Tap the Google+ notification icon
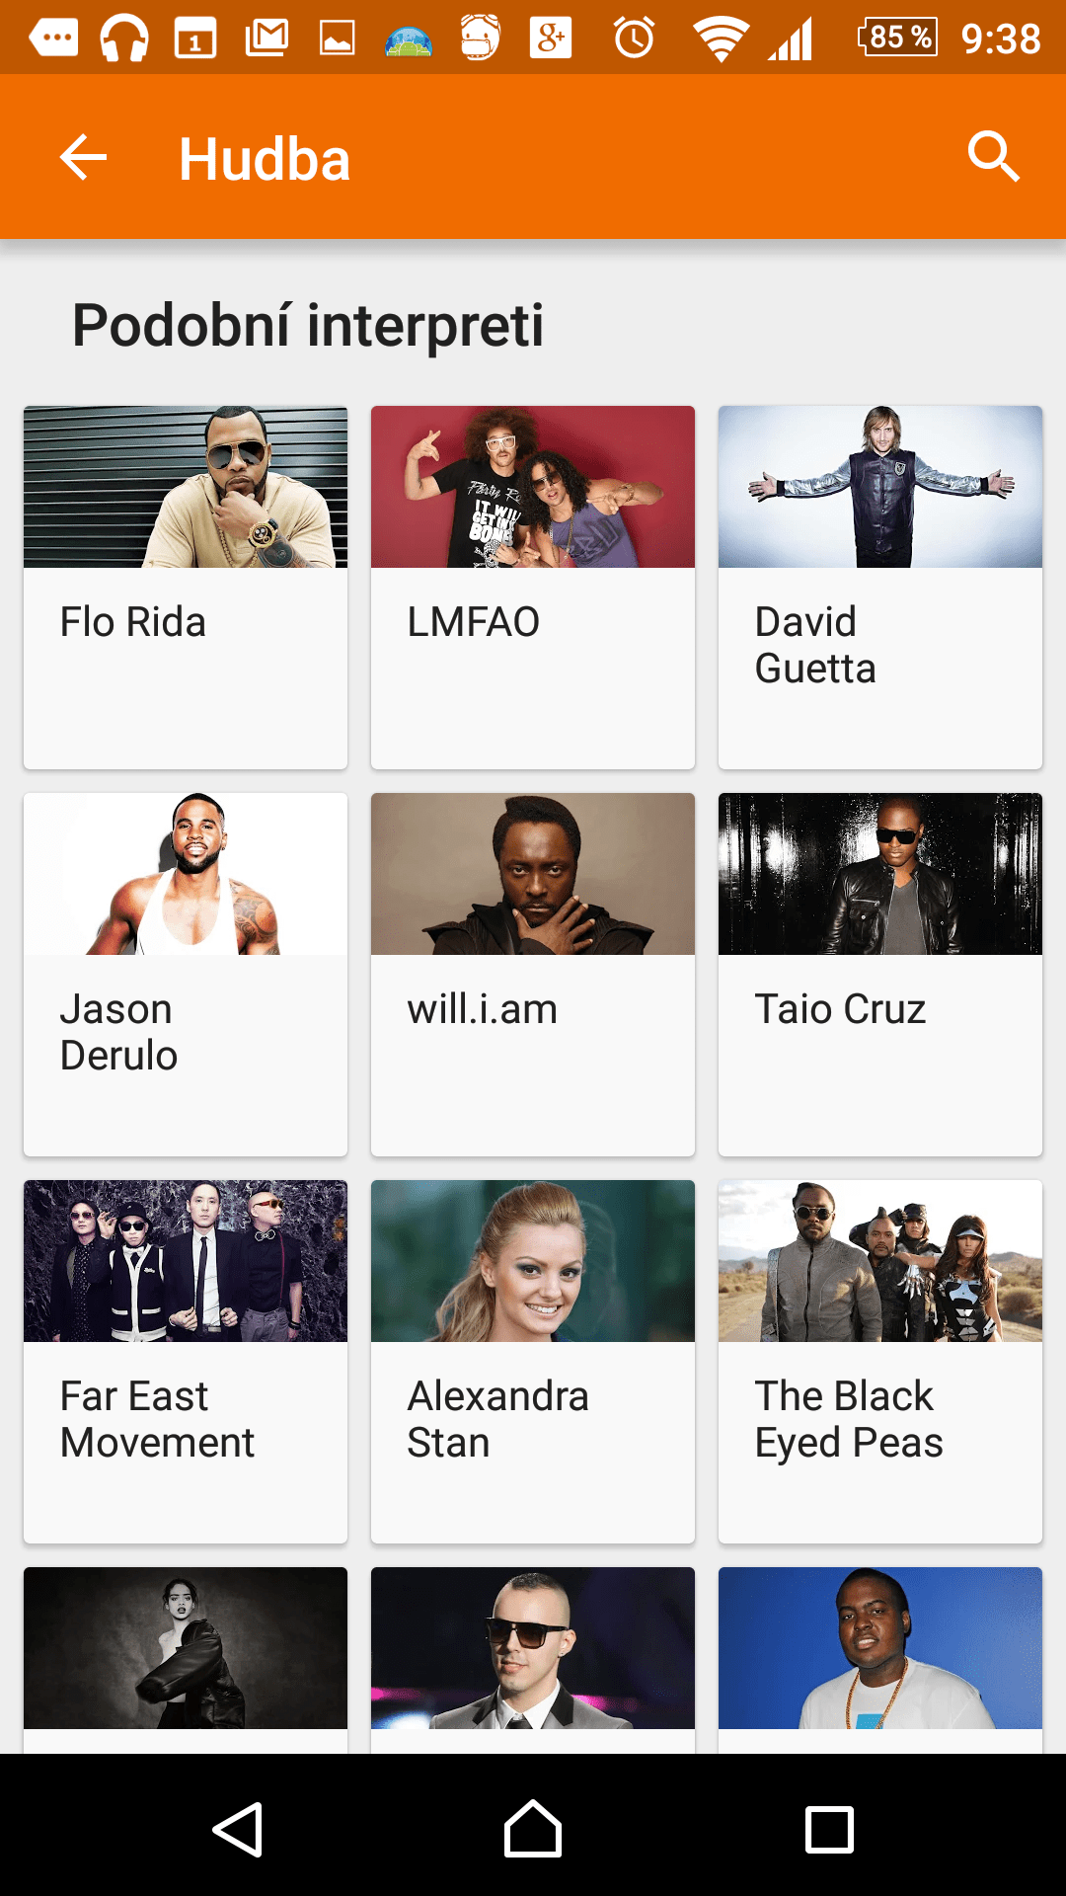 (551, 39)
